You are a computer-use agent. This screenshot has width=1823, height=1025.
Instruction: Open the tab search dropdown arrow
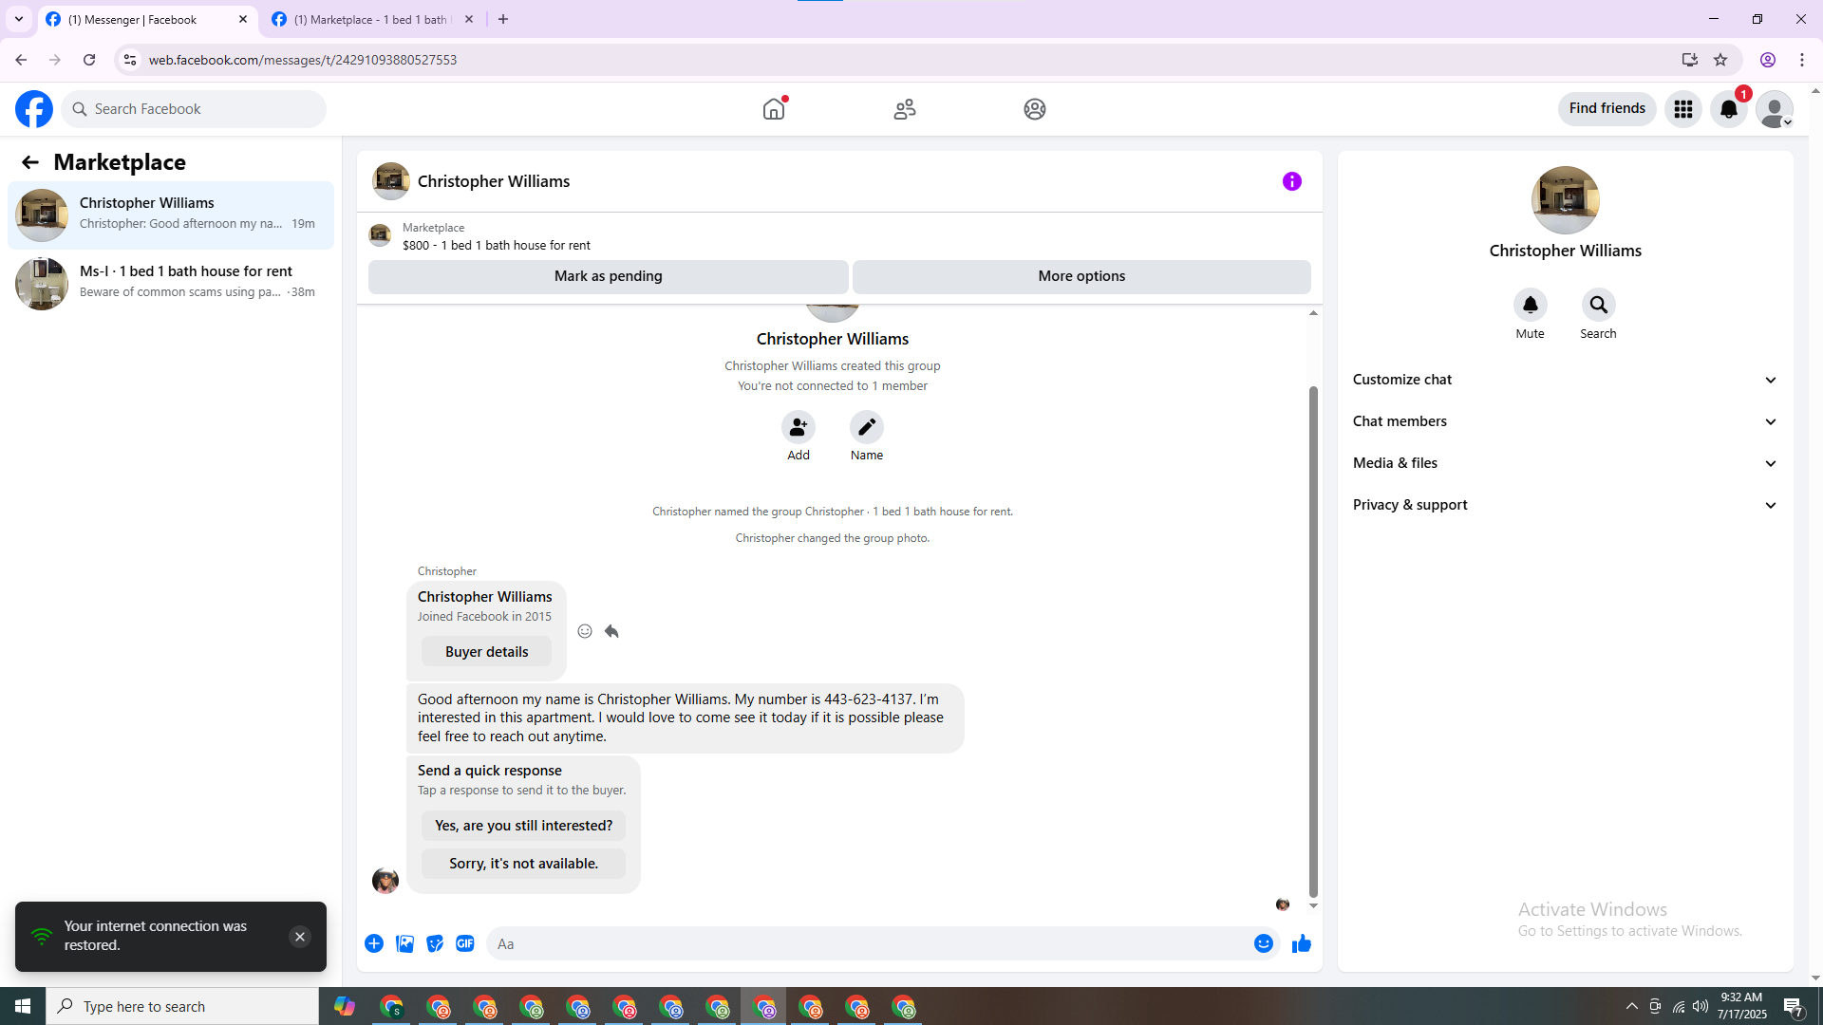click(x=19, y=19)
